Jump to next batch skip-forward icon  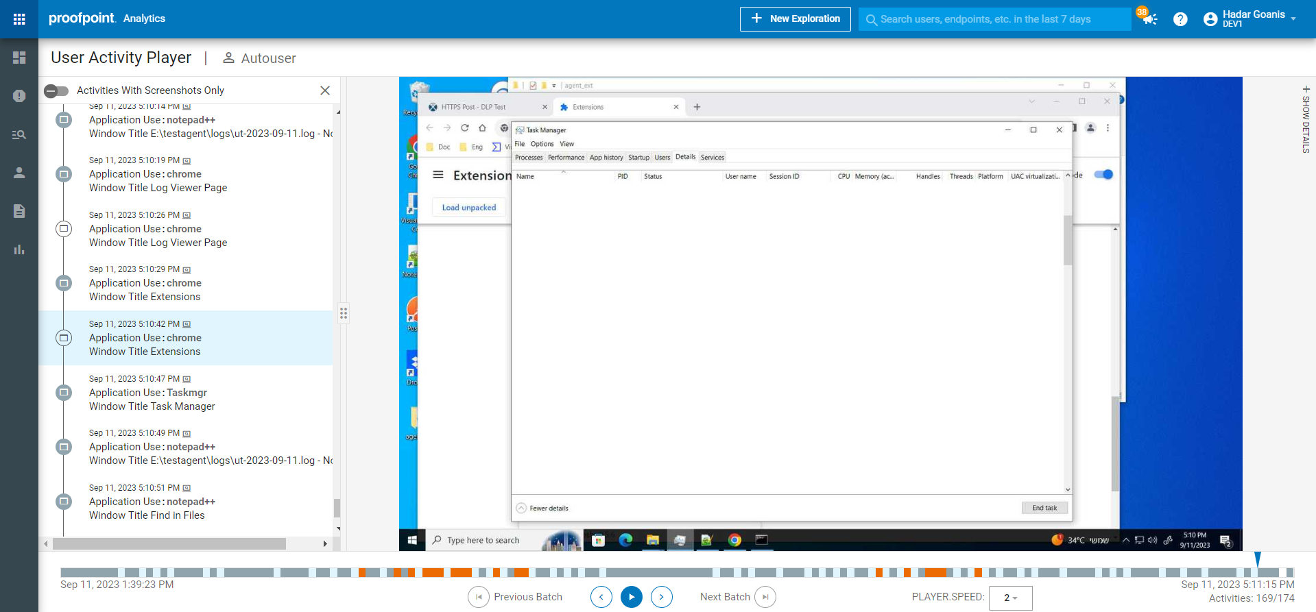(765, 597)
